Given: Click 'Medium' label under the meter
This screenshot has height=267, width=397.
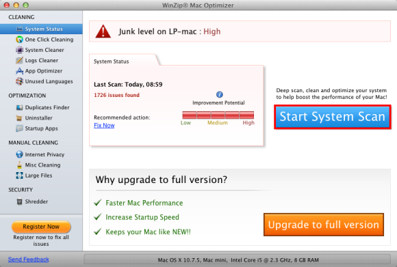Looking at the screenshot, I should coord(218,123).
